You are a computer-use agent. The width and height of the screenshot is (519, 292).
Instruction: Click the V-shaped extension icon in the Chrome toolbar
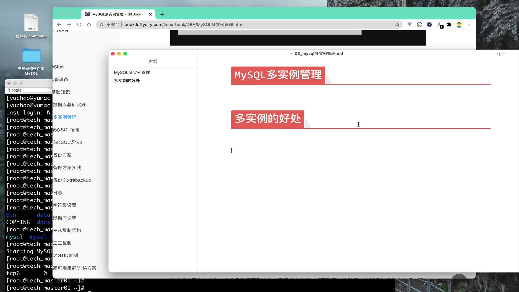pos(410,25)
